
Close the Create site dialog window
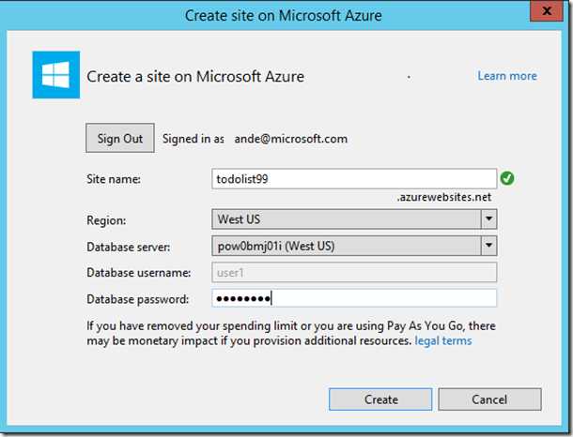tap(547, 11)
